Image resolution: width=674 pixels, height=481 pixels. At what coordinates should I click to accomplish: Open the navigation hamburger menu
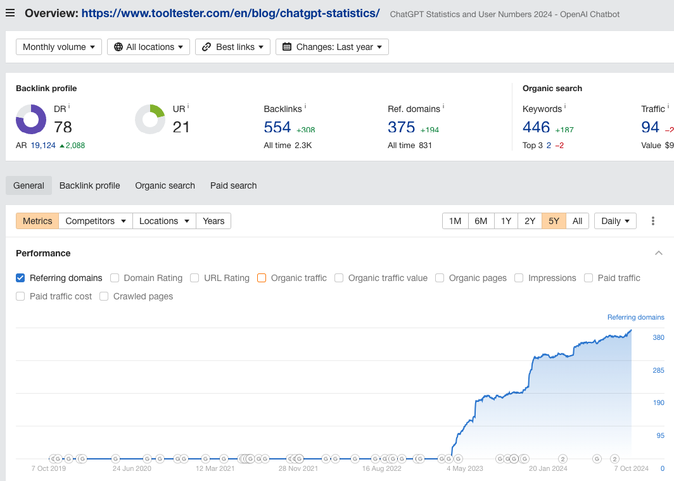[x=11, y=13]
